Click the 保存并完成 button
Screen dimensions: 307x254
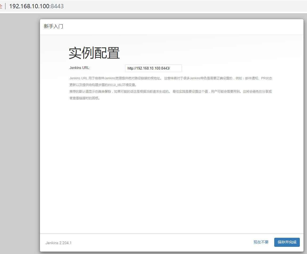pos(287,242)
